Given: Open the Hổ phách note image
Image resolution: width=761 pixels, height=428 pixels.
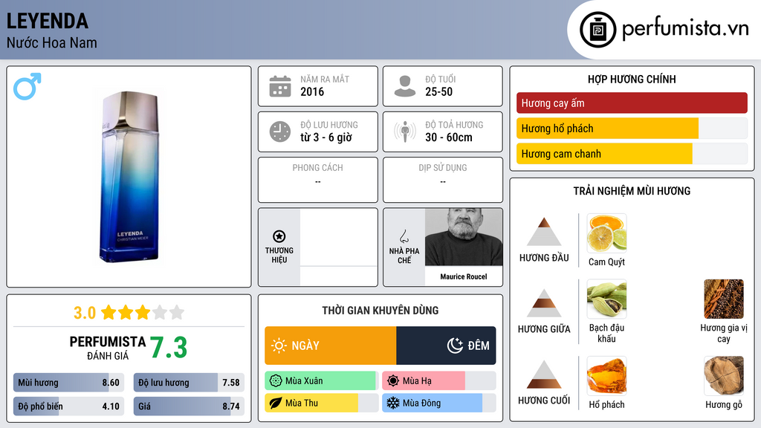Looking at the screenshot, I should 606,375.
